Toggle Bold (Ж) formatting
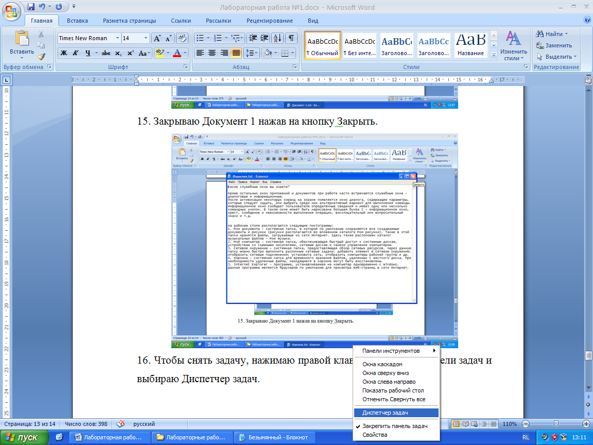Image resolution: width=593 pixels, height=445 pixels. tap(64, 53)
